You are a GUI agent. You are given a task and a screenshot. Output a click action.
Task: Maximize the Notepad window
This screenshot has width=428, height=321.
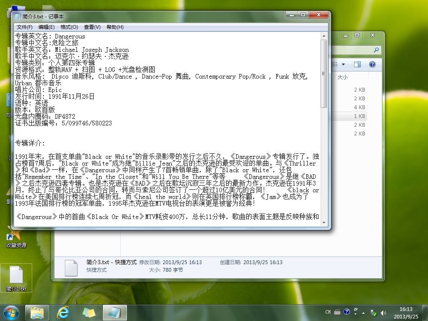[303, 15]
